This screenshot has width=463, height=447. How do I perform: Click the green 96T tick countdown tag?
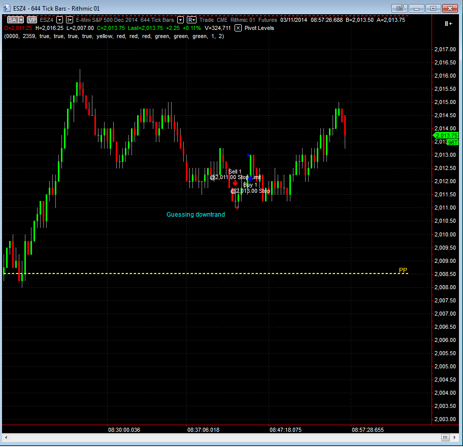[x=452, y=143]
